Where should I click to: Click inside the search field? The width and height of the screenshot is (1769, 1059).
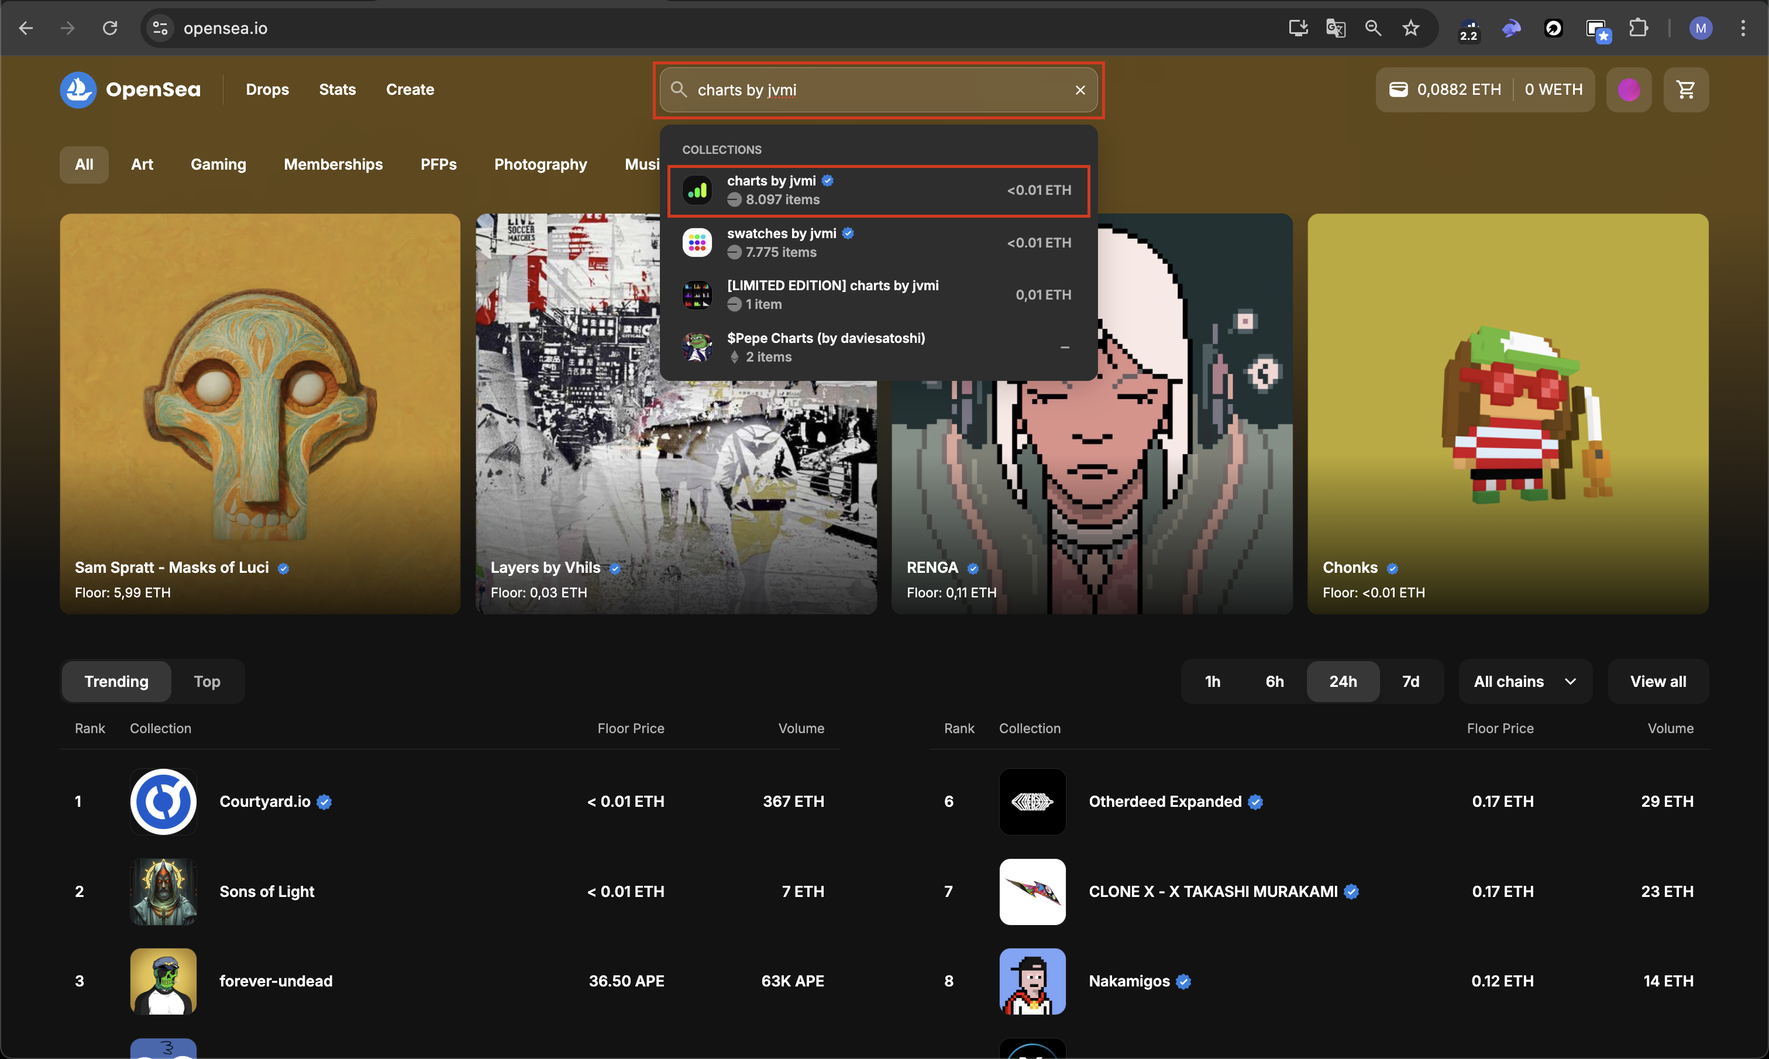click(x=878, y=90)
